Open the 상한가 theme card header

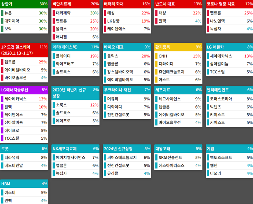pyautogui.click(x=24, y=4)
